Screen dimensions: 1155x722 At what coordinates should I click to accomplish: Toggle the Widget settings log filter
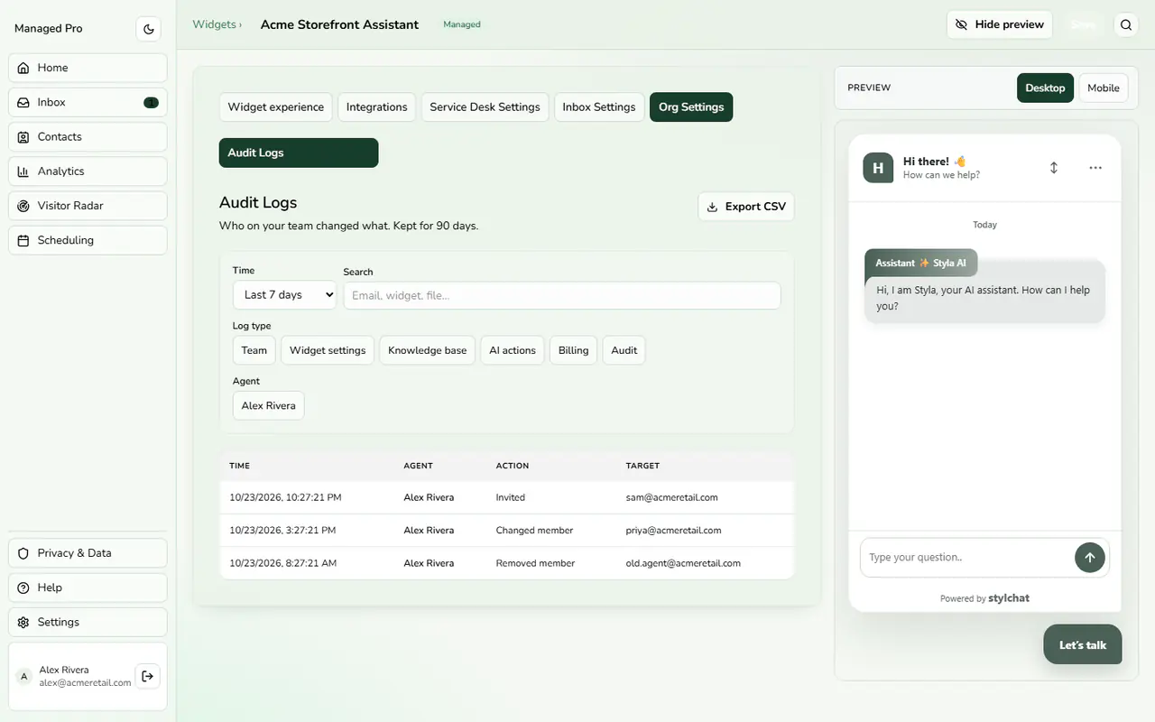point(328,350)
